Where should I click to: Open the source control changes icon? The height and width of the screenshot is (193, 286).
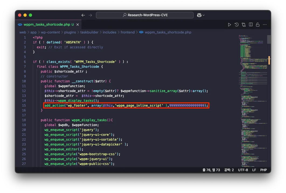[244, 25]
